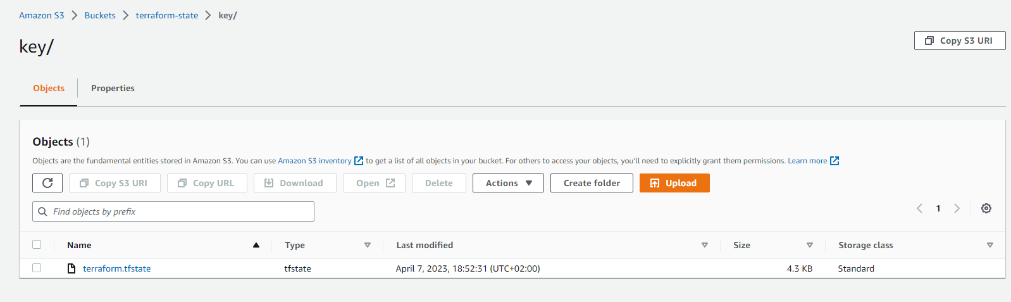This screenshot has width=1011, height=302.
Task: Open the terraform-state breadcrumb link
Action: [x=167, y=15]
